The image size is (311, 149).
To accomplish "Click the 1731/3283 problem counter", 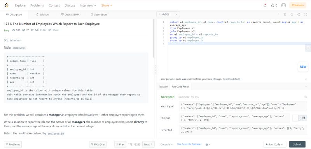I will click(x=134, y=144).
